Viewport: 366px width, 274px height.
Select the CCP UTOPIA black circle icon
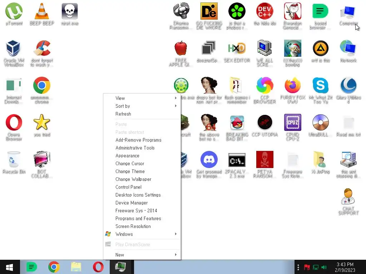pyautogui.click(x=265, y=122)
